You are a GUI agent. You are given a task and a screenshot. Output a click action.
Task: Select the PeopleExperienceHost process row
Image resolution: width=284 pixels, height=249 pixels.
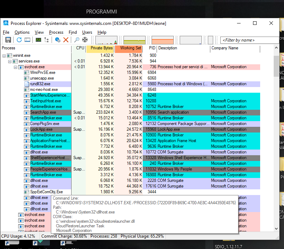point(130,169)
